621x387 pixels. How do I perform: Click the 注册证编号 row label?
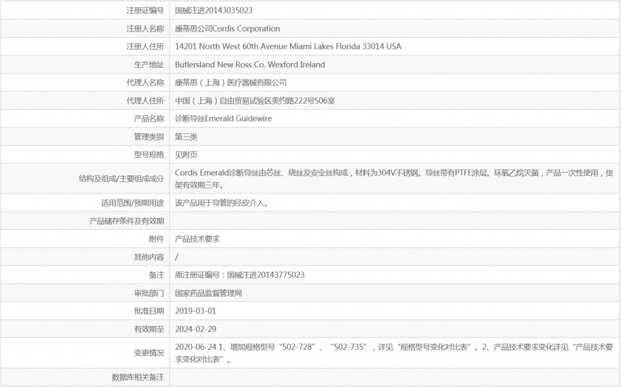(x=145, y=10)
